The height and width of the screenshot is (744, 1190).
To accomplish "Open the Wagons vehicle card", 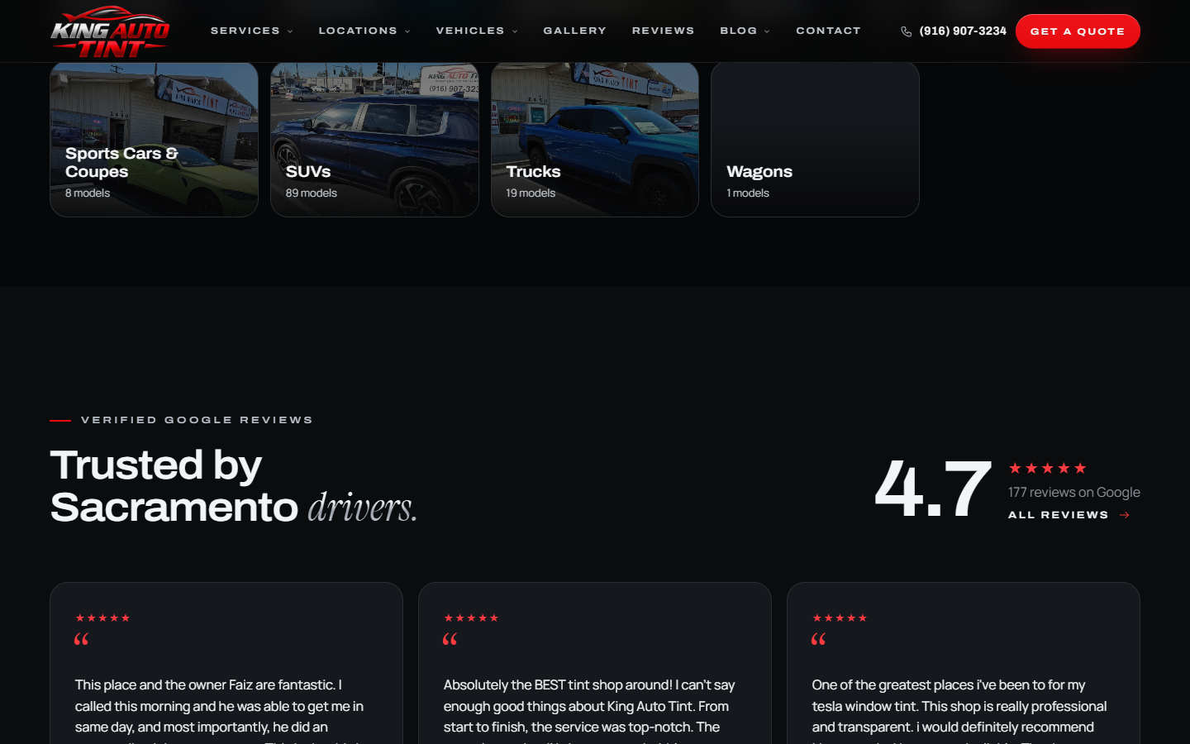I will [815, 139].
